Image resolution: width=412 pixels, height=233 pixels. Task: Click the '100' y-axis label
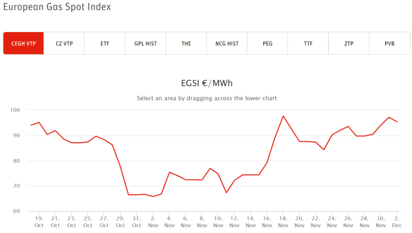[x=15, y=110]
